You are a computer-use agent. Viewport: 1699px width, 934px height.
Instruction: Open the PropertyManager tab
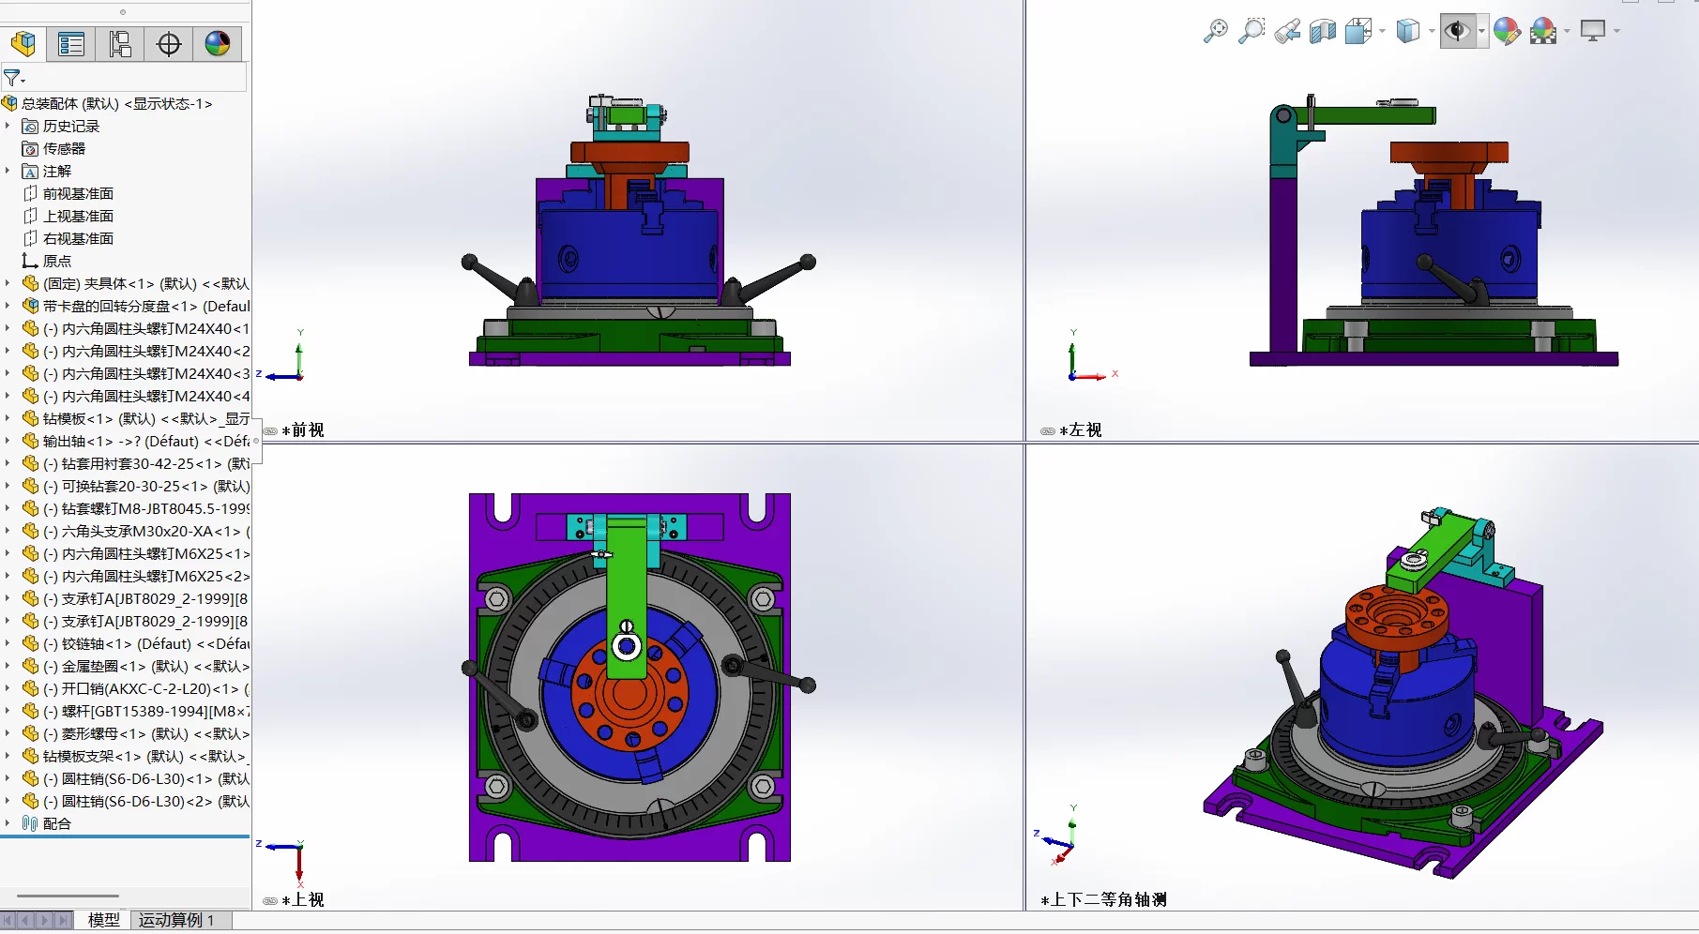click(71, 44)
